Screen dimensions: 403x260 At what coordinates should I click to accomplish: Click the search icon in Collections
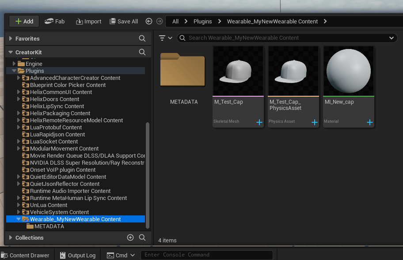click(142, 237)
